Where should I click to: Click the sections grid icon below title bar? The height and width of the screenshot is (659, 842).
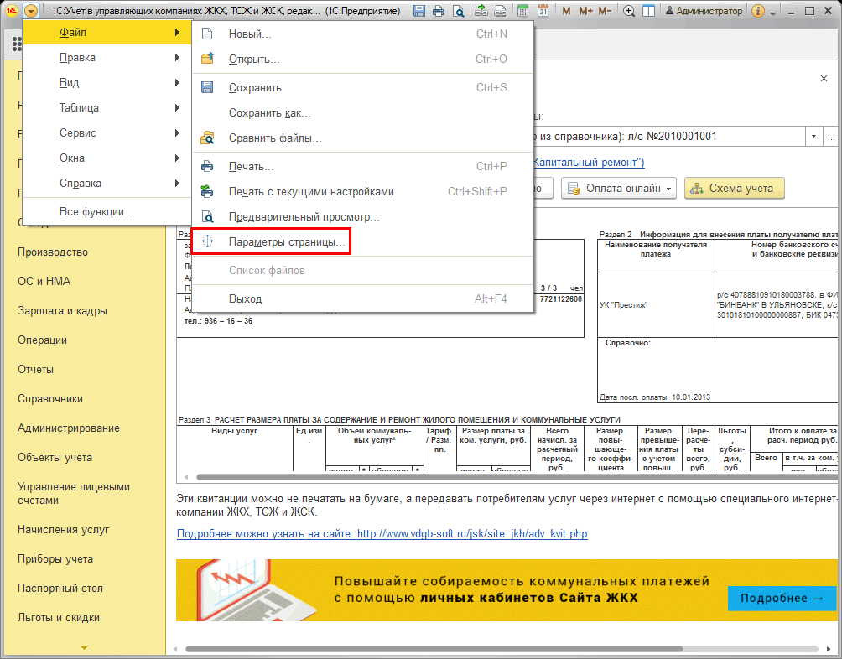click(17, 44)
